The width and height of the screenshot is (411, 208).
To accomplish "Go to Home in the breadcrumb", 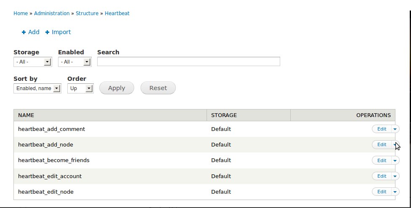I will (21, 13).
